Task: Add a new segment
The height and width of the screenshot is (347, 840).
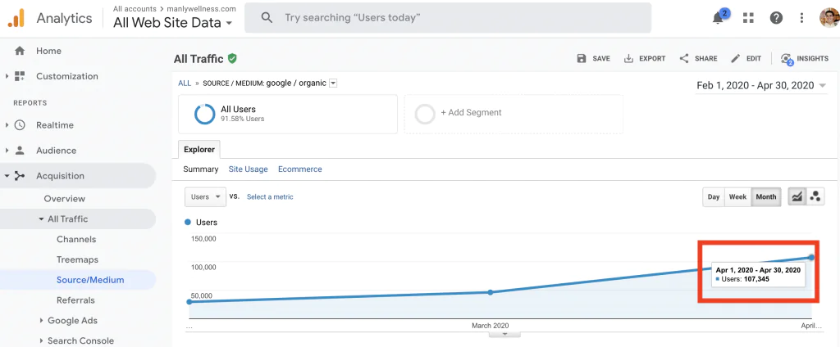Action: pos(471,113)
